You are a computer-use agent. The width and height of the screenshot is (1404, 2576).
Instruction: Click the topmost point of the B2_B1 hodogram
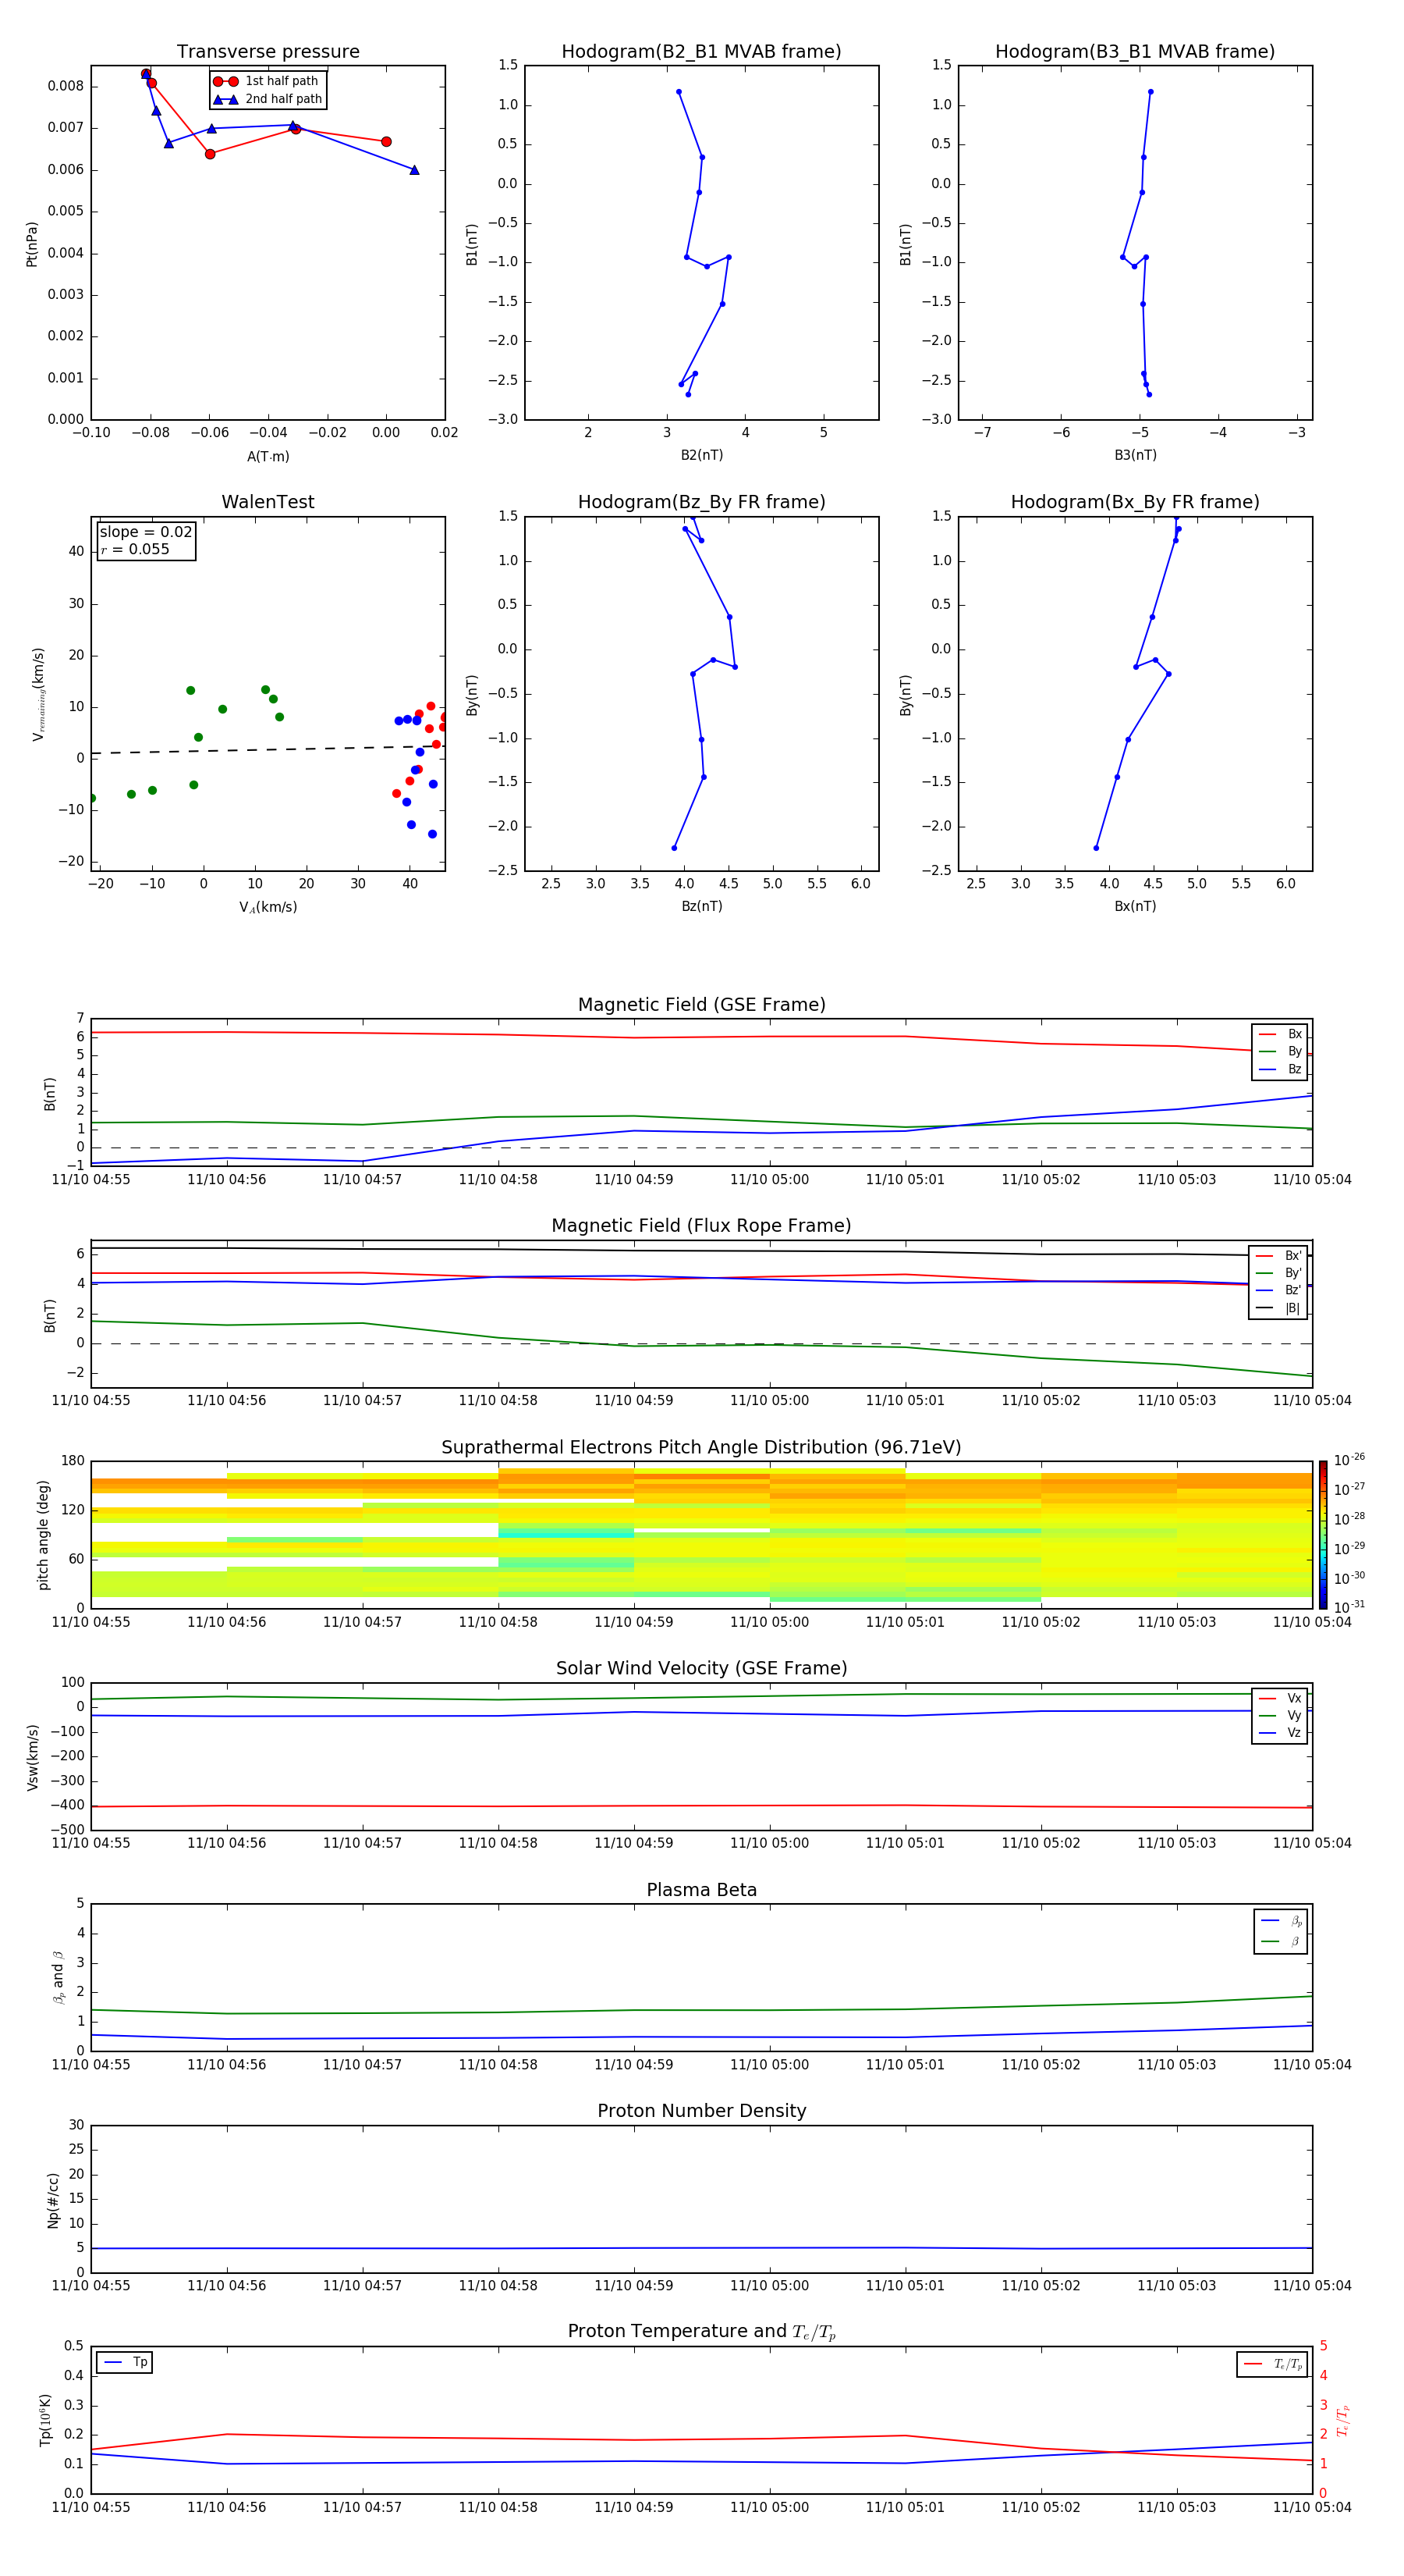[x=679, y=92]
